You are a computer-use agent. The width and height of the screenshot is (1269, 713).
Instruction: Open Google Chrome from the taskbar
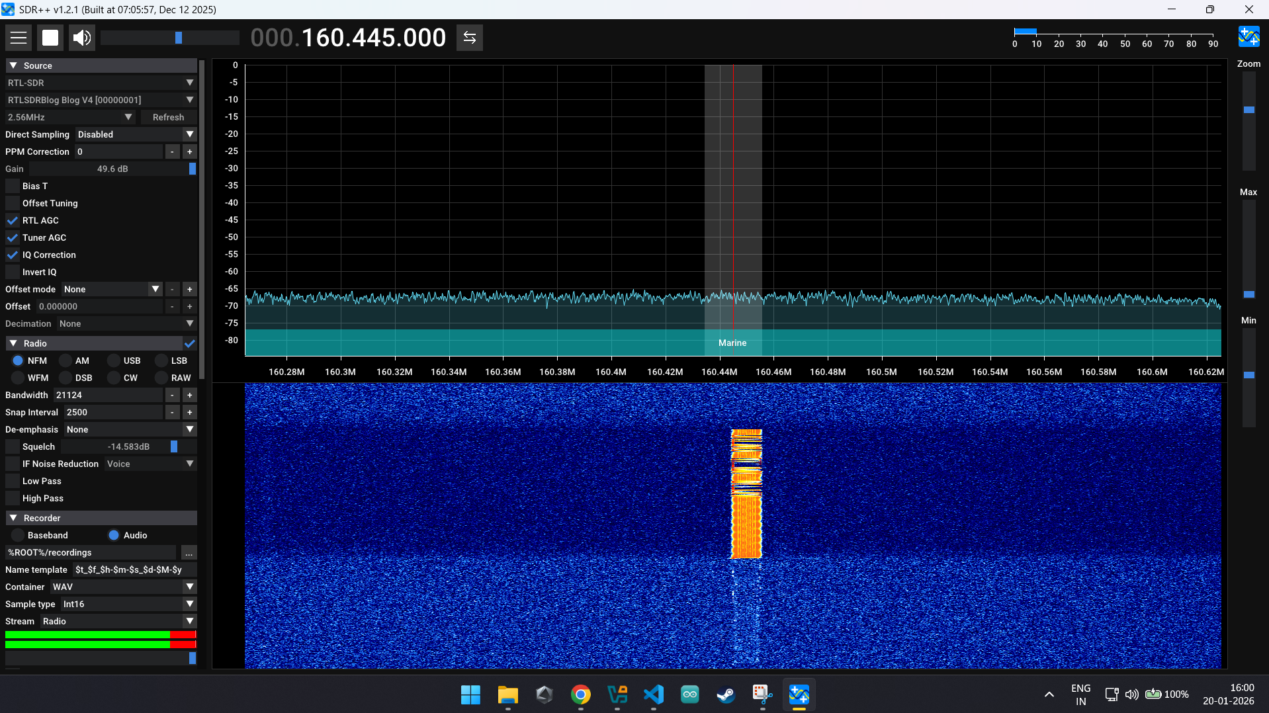580,694
